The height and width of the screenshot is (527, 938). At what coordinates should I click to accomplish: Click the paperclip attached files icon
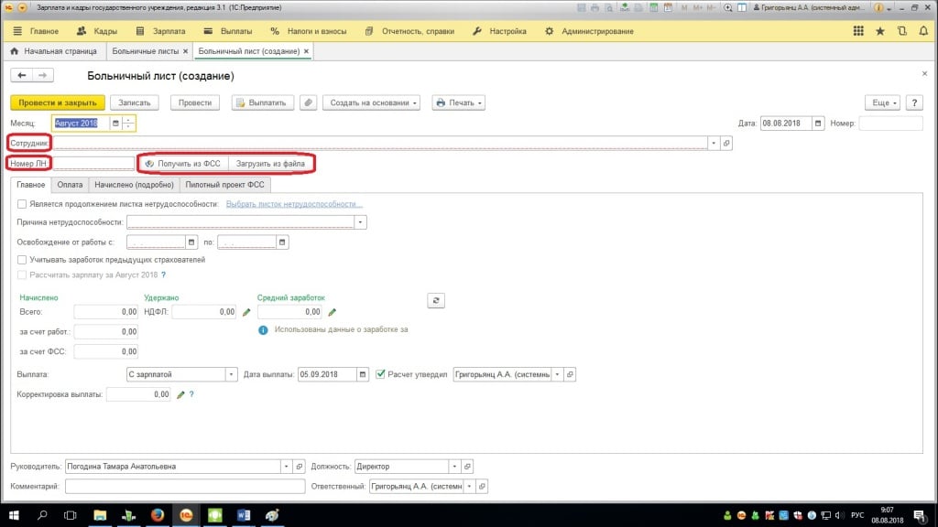coord(309,102)
